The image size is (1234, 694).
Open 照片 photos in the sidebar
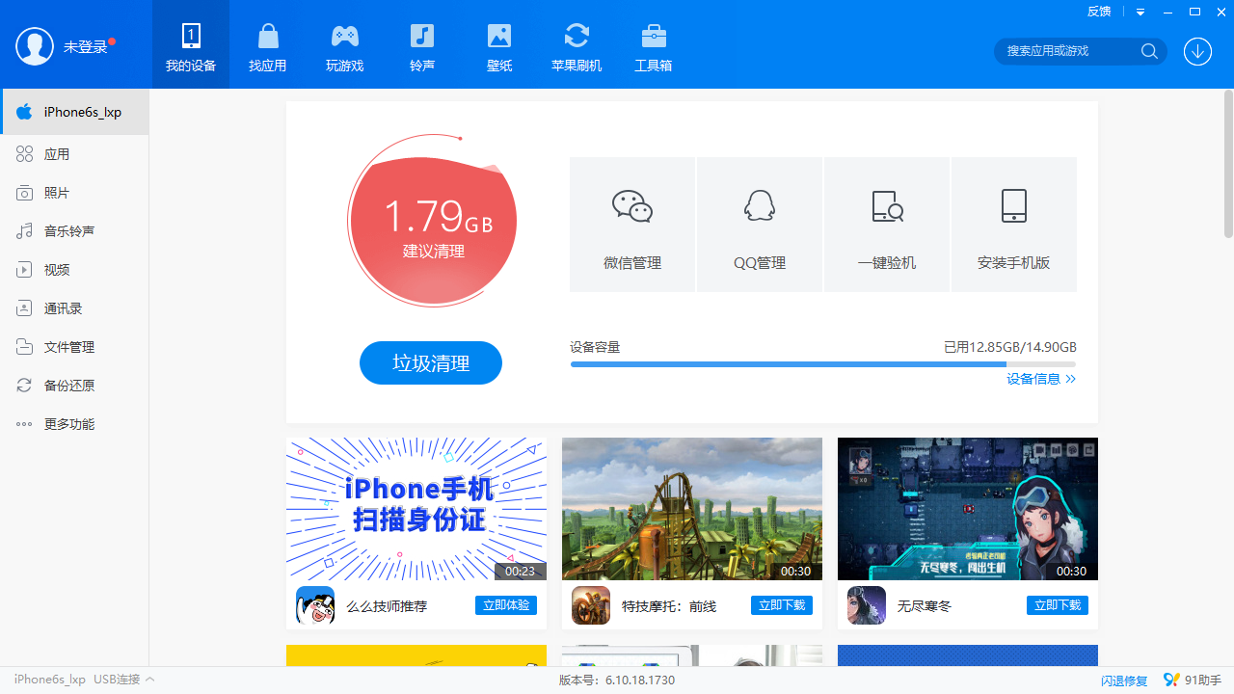[x=55, y=192]
